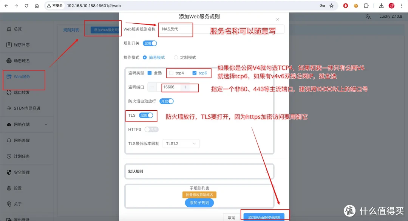Open the browser extensions puzzle icon

tap(366, 6)
